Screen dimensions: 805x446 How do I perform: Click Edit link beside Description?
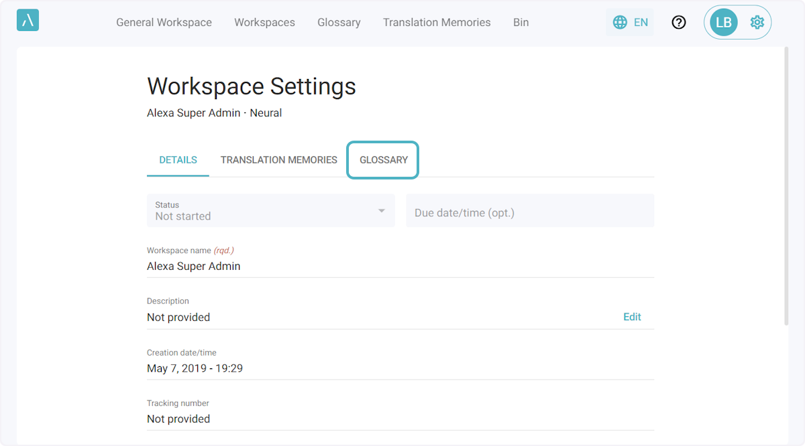point(632,317)
